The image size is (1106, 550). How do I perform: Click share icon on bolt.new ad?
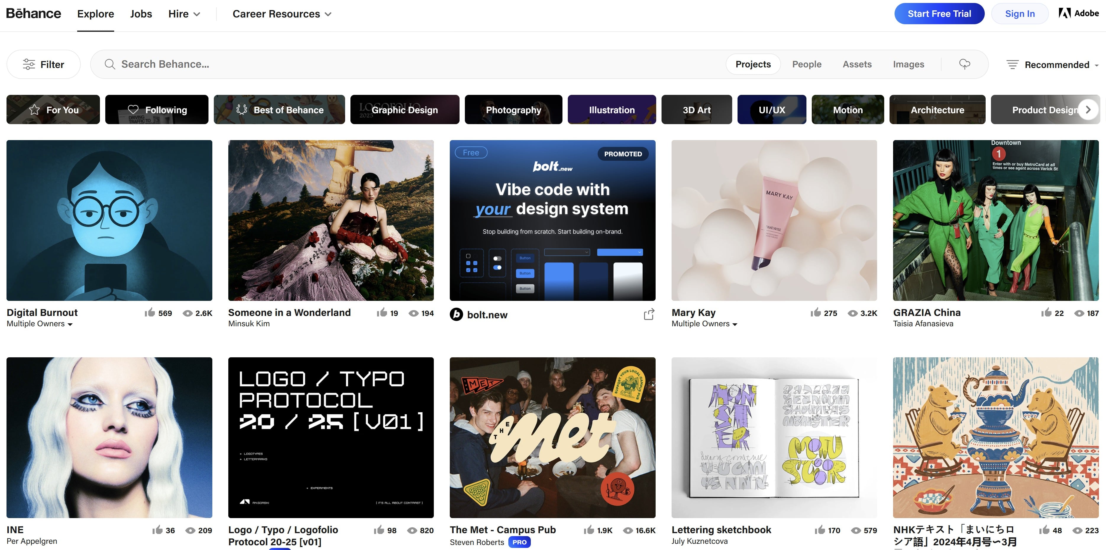(x=649, y=314)
